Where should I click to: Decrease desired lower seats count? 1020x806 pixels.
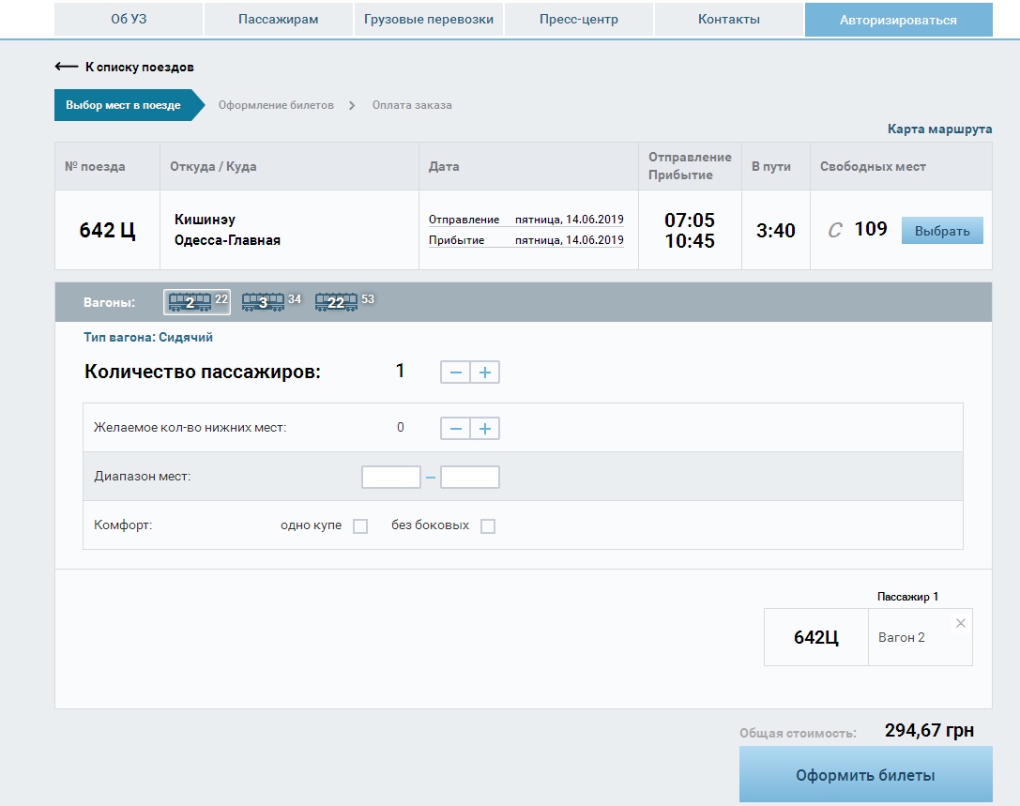tap(456, 429)
